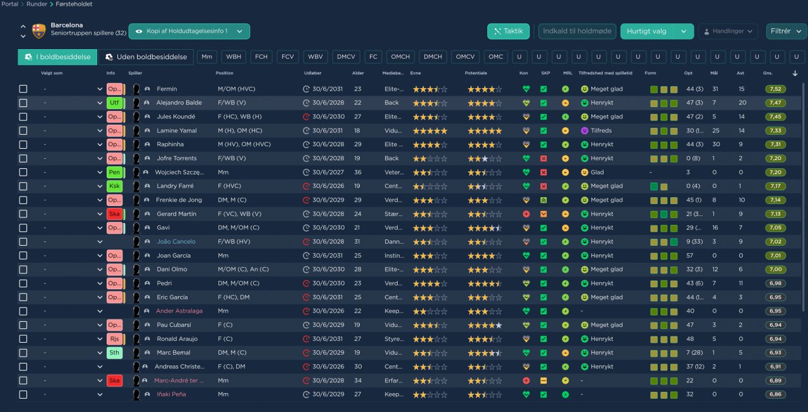Expand the Filtrér dropdown

(786, 31)
